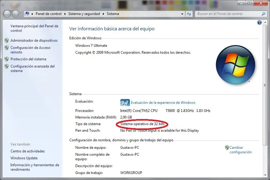This screenshot has width=270, height=180.
Task: Click Gustavo-PC next to Nombre de equipo:
Action: [x=130, y=148]
